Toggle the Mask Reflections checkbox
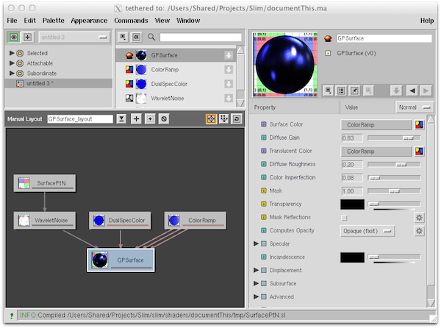This screenshot has height=328, width=441. pos(344,218)
